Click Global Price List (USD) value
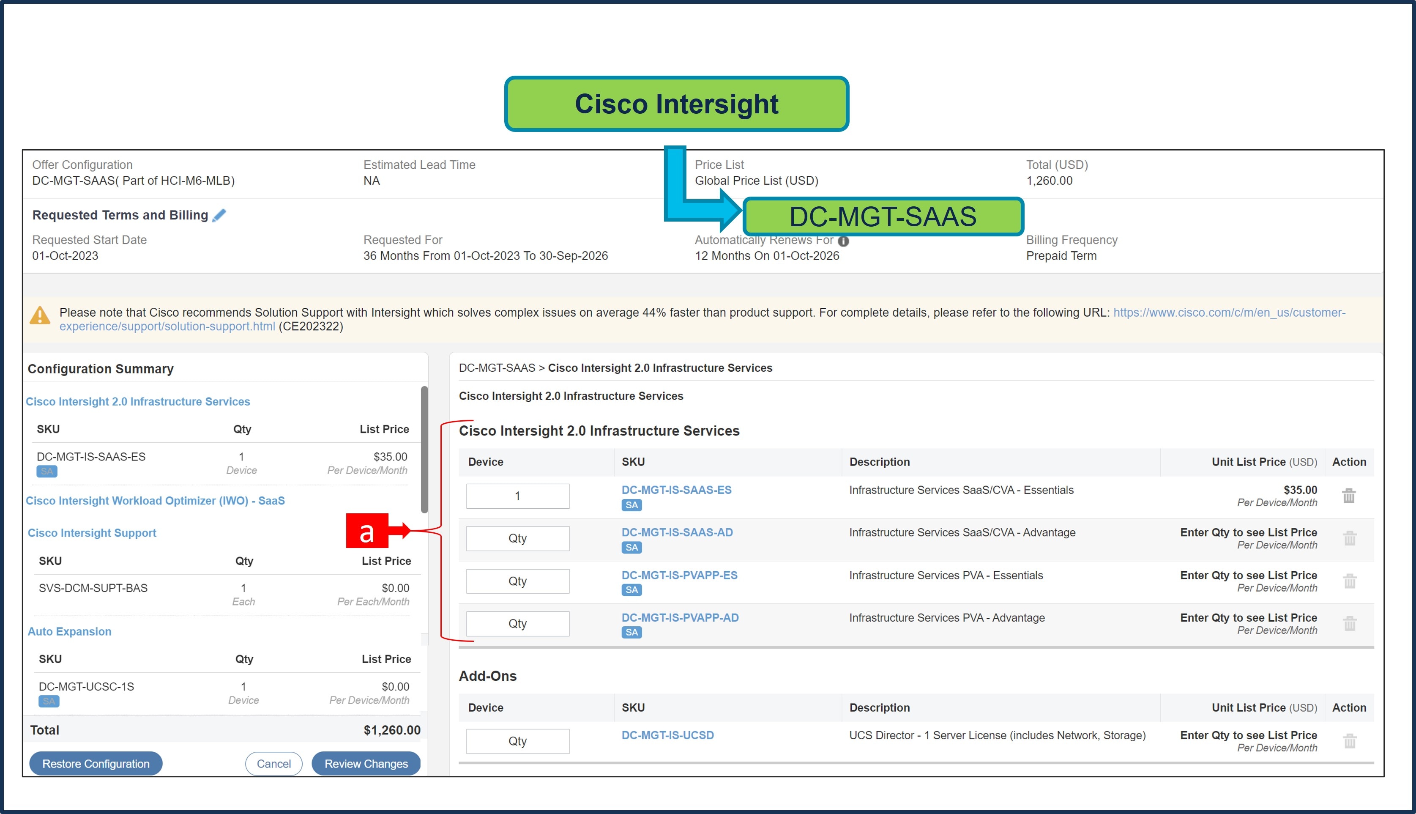 (x=756, y=181)
